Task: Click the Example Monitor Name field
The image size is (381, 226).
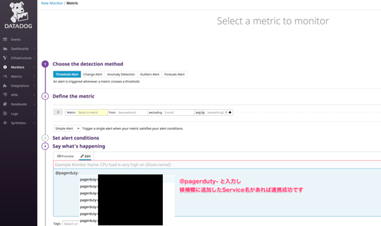Action: (x=217, y=165)
